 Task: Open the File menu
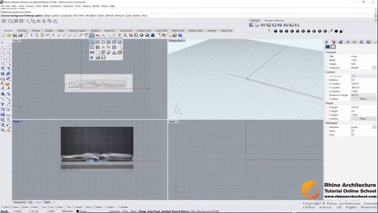2,6
